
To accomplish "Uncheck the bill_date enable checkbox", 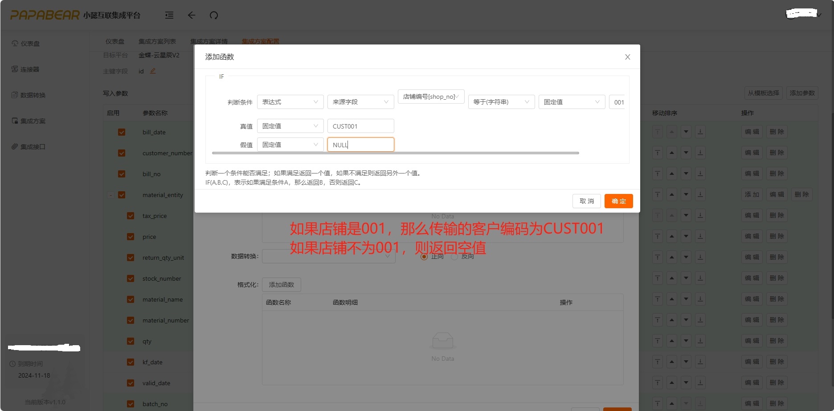I will (x=122, y=132).
